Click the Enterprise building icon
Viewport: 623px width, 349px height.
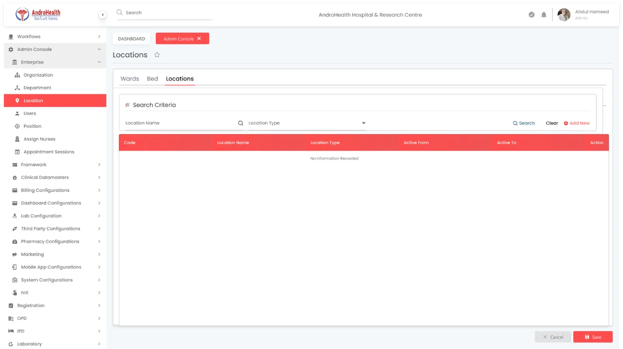click(15, 62)
